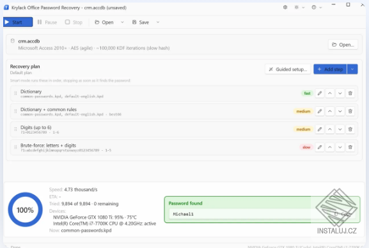Click the Save toolbar button
The image size is (369, 248).
pos(141,22)
